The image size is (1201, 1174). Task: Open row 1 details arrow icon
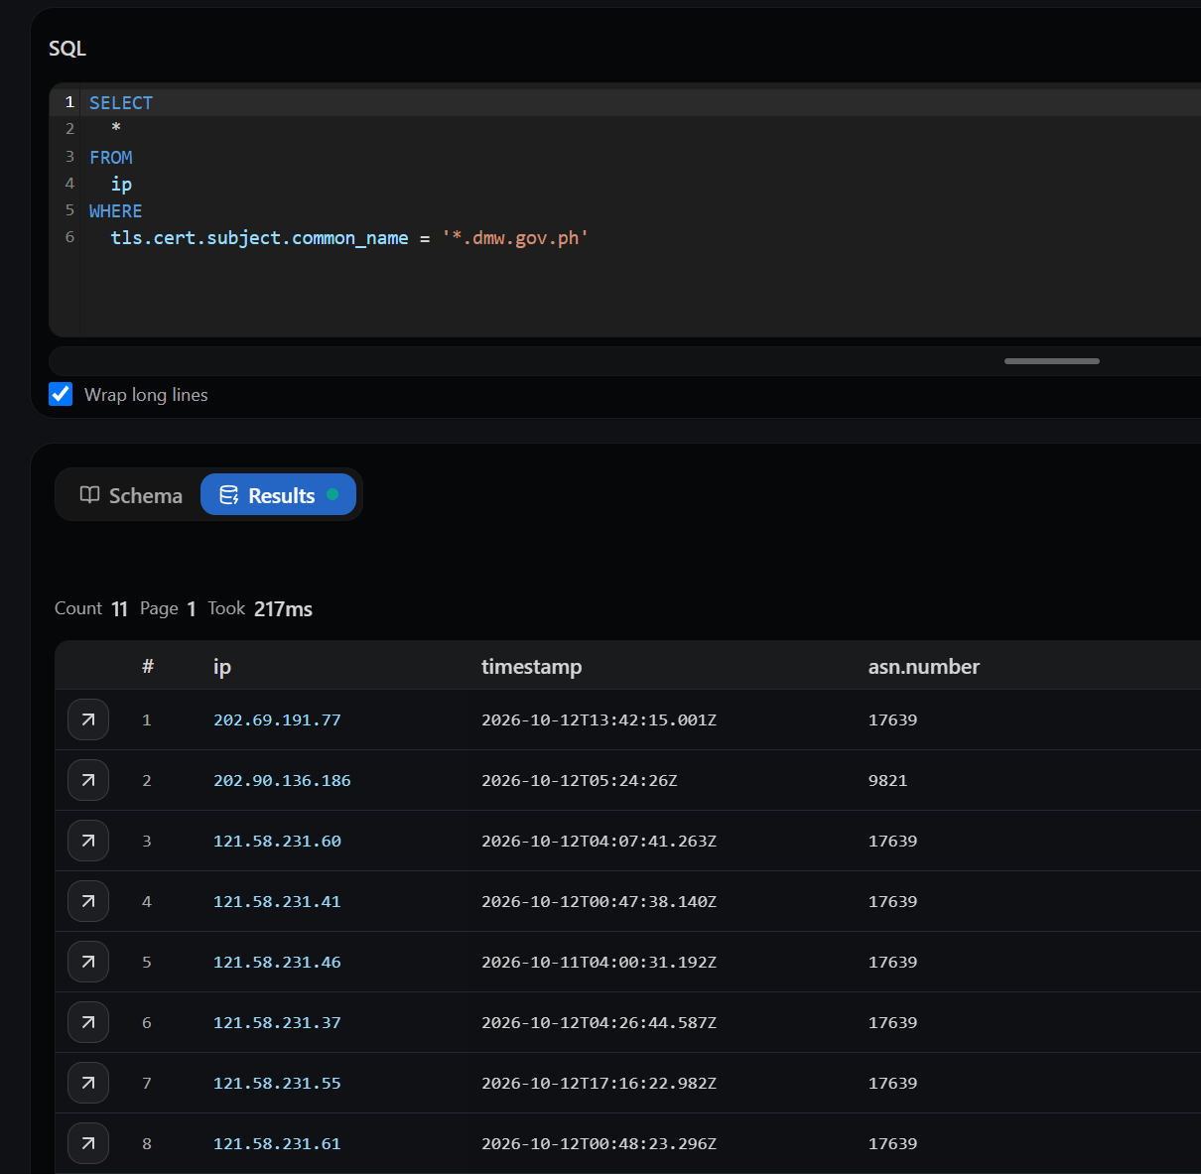[x=88, y=719]
